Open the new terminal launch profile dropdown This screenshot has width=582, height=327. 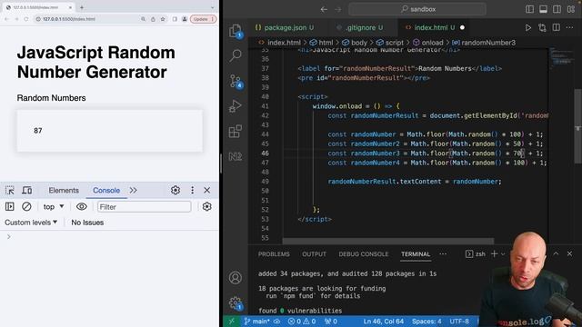[x=503, y=254]
